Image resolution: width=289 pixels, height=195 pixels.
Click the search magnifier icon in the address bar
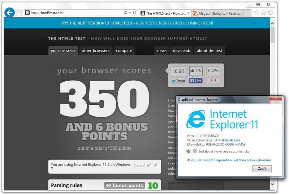tap(125, 13)
